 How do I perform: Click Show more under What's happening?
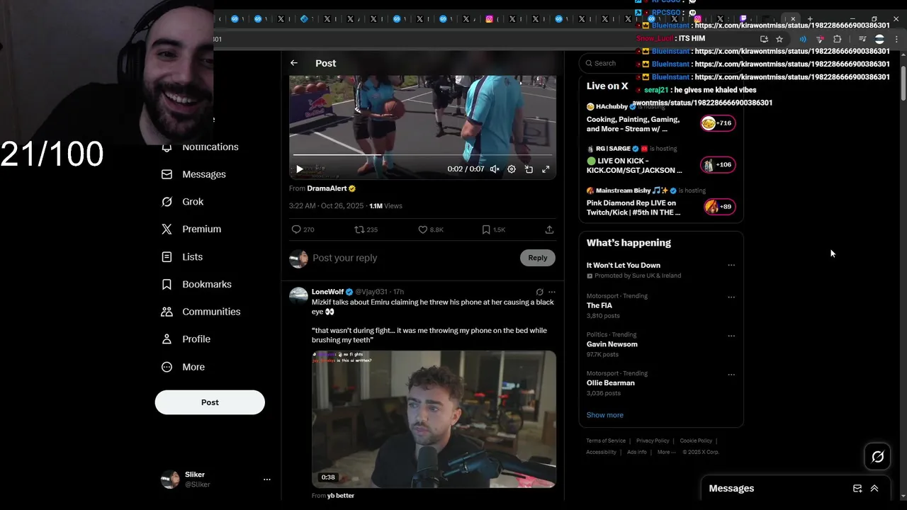pos(605,415)
